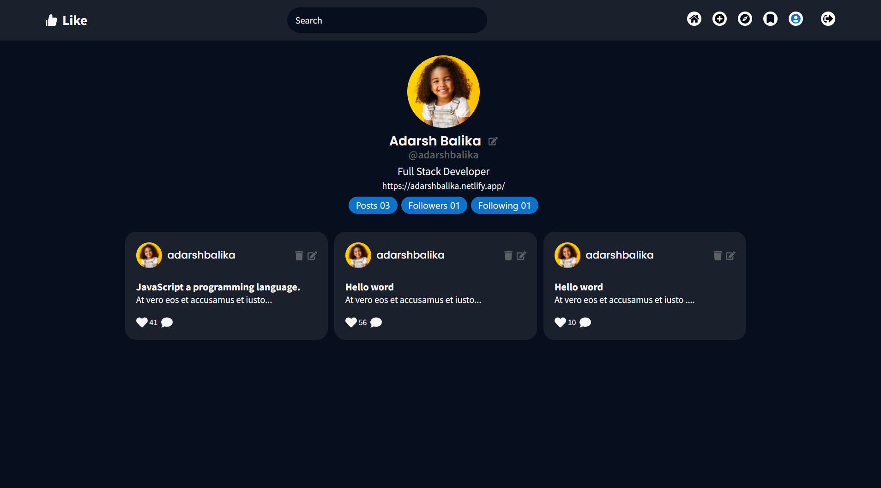Like the post showing 10 hearts

pos(560,322)
